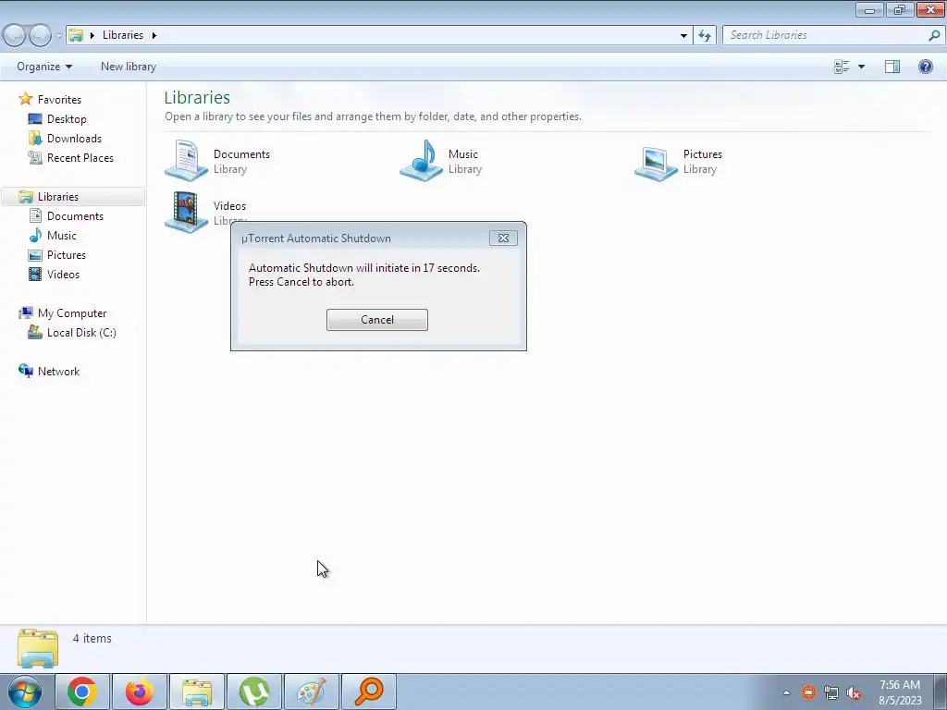
Task: Click the orange tray notification icon
Action: click(808, 692)
